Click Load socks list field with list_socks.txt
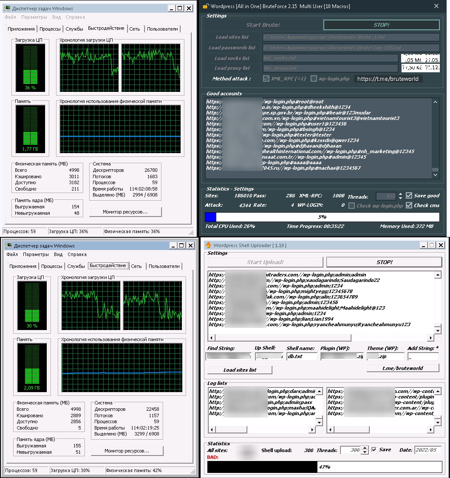The width and height of the screenshot is (450, 478). click(x=331, y=58)
